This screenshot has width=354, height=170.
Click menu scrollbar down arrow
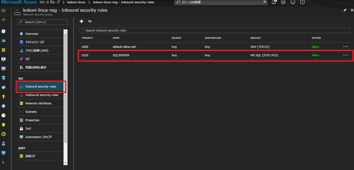tap(65, 163)
